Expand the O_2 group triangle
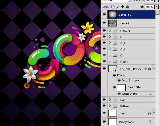Screen dimensions: 160x126 tap(110, 43)
